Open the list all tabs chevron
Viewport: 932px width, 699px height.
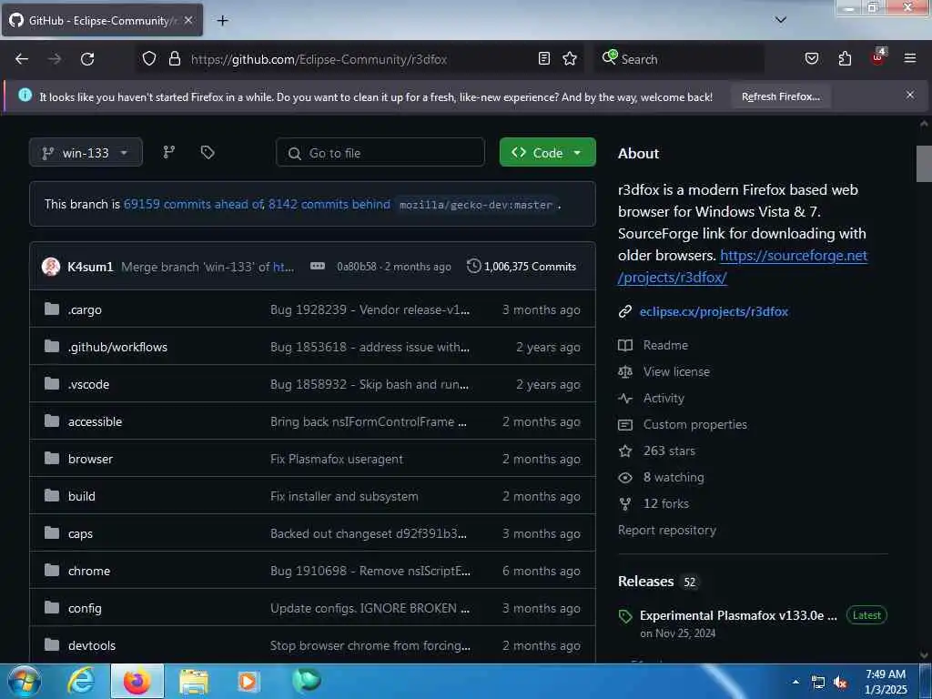[781, 20]
